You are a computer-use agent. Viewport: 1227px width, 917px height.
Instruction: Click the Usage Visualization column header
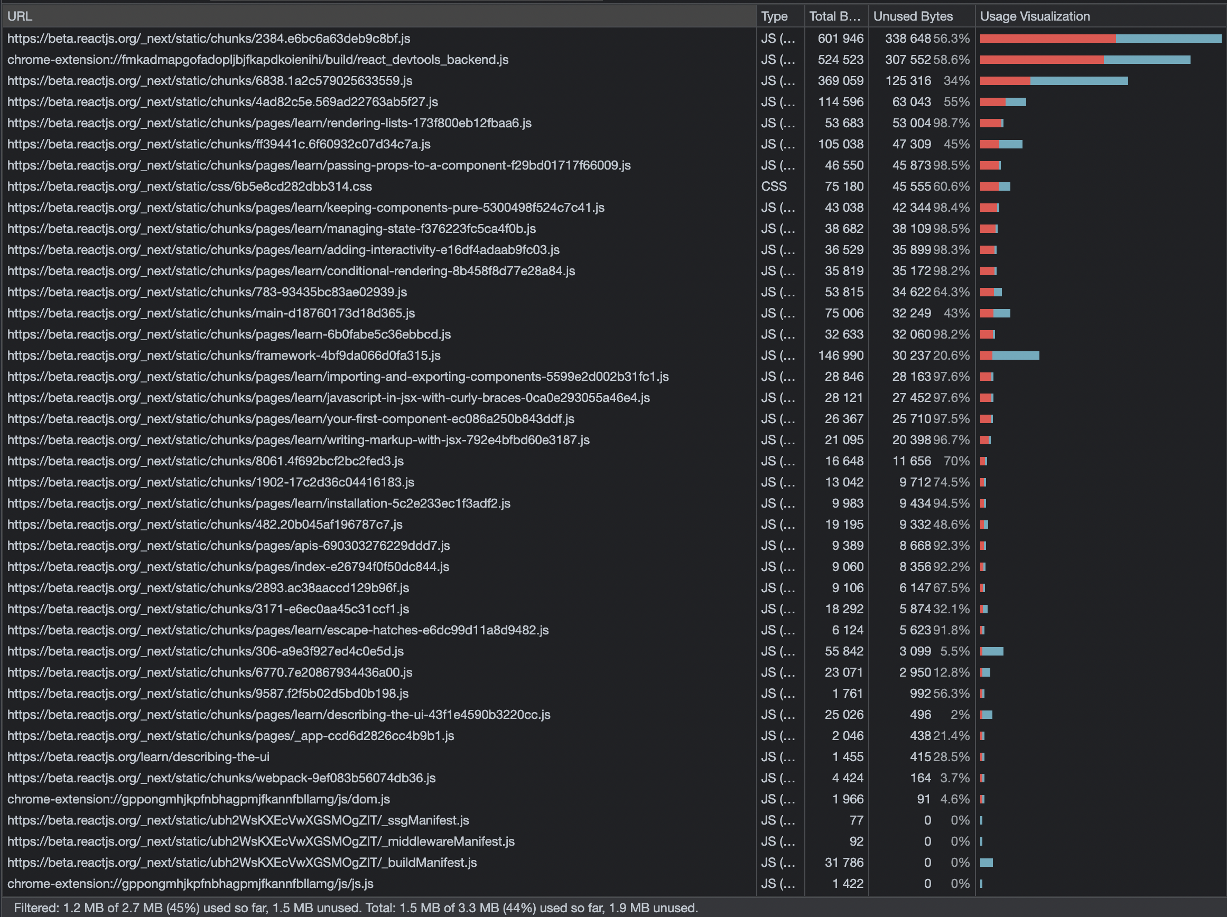point(1036,16)
